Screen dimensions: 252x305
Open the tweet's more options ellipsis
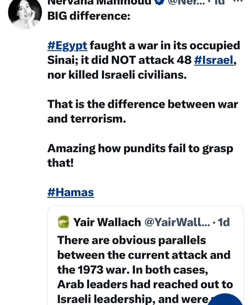pyautogui.click(x=237, y=2)
